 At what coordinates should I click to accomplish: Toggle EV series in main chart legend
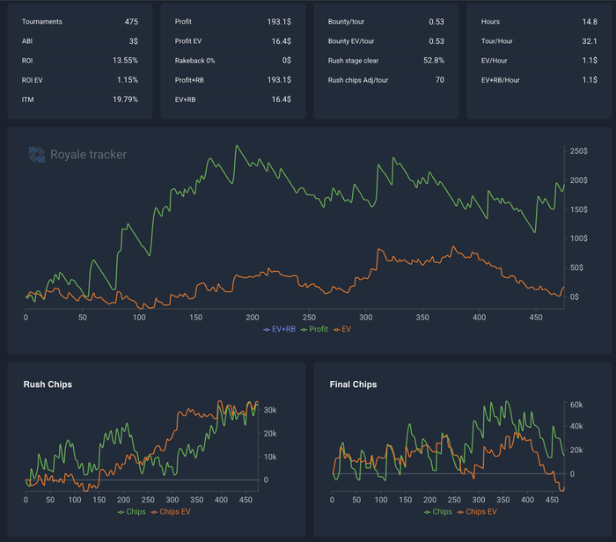[342, 329]
